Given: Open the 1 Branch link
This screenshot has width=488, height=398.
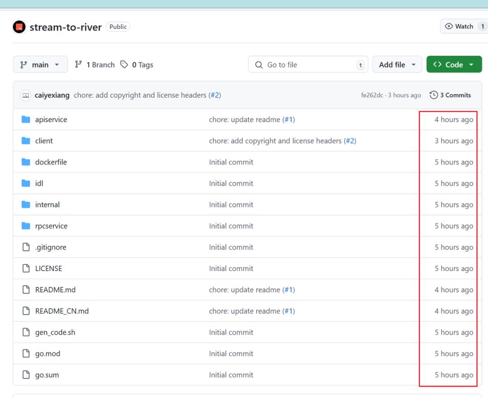Looking at the screenshot, I should pyautogui.click(x=95, y=65).
